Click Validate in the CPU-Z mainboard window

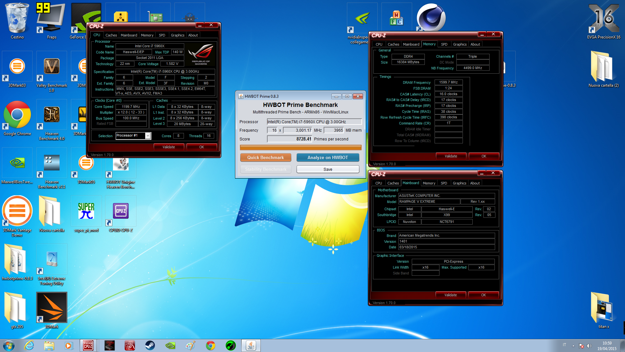pyautogui.click(x=451, y=295)
